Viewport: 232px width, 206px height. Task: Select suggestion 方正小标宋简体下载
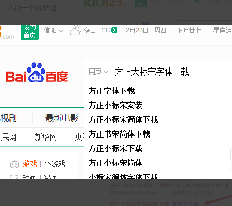coord(123,119)
